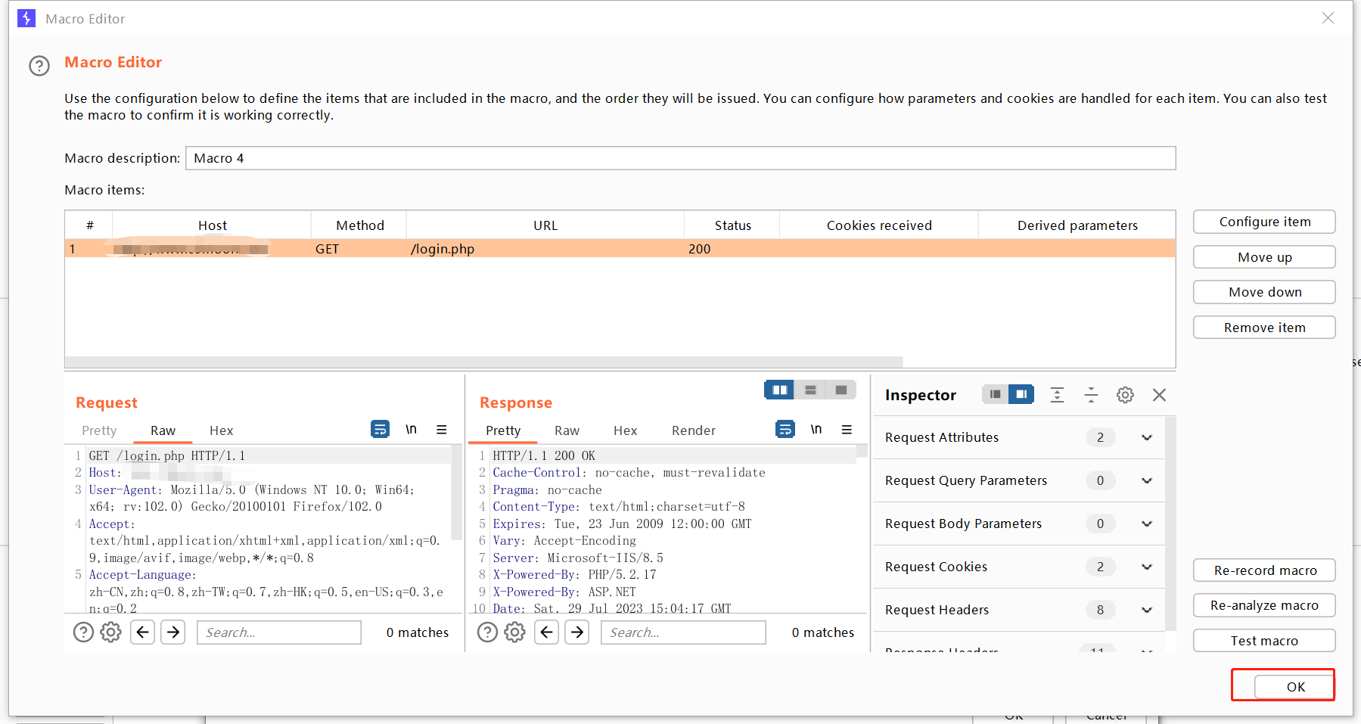The width and height of the screenshot is (1361, 724).
Task: Confirm the macro with OK button
Action: [1295, 687]
